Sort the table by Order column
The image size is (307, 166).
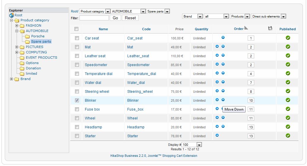tap(239, 29)
